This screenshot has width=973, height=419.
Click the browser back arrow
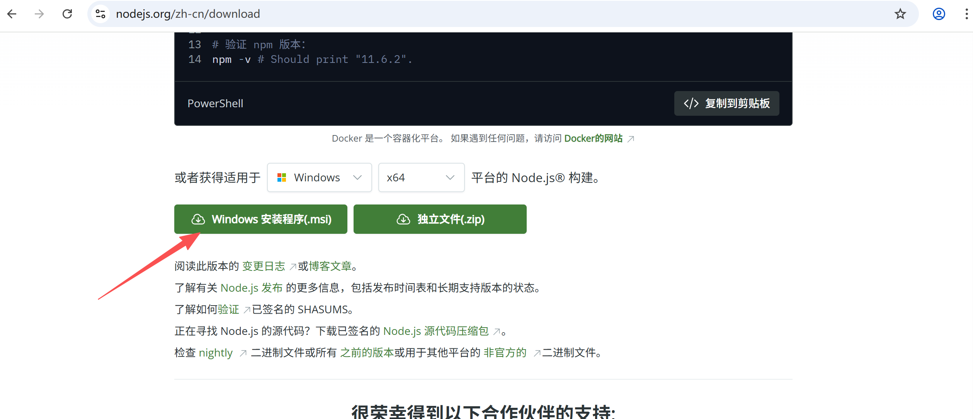click(12, 14)
